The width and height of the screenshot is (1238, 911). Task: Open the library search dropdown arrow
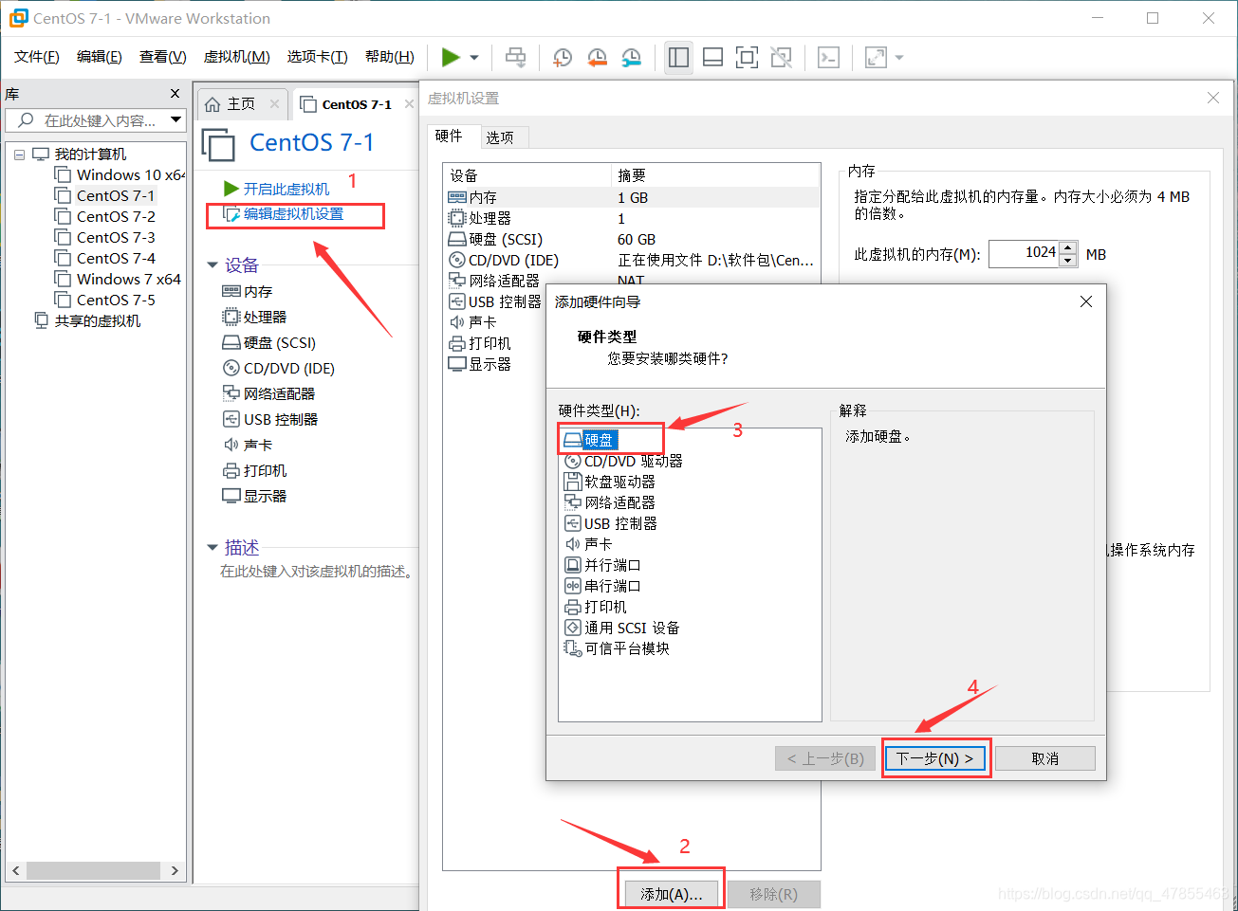click(x=176, y=119)
